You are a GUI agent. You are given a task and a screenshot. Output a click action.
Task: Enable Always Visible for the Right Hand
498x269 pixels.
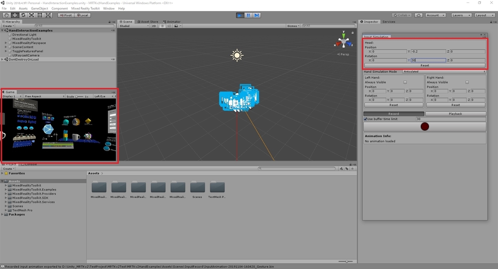pos(466,82)
